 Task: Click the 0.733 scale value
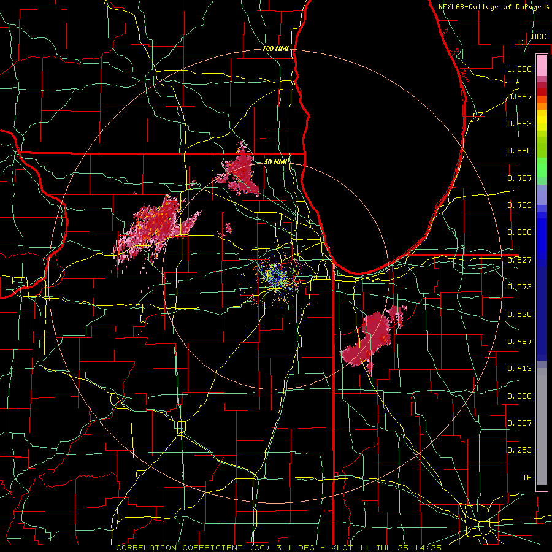(x=519, y=205)
